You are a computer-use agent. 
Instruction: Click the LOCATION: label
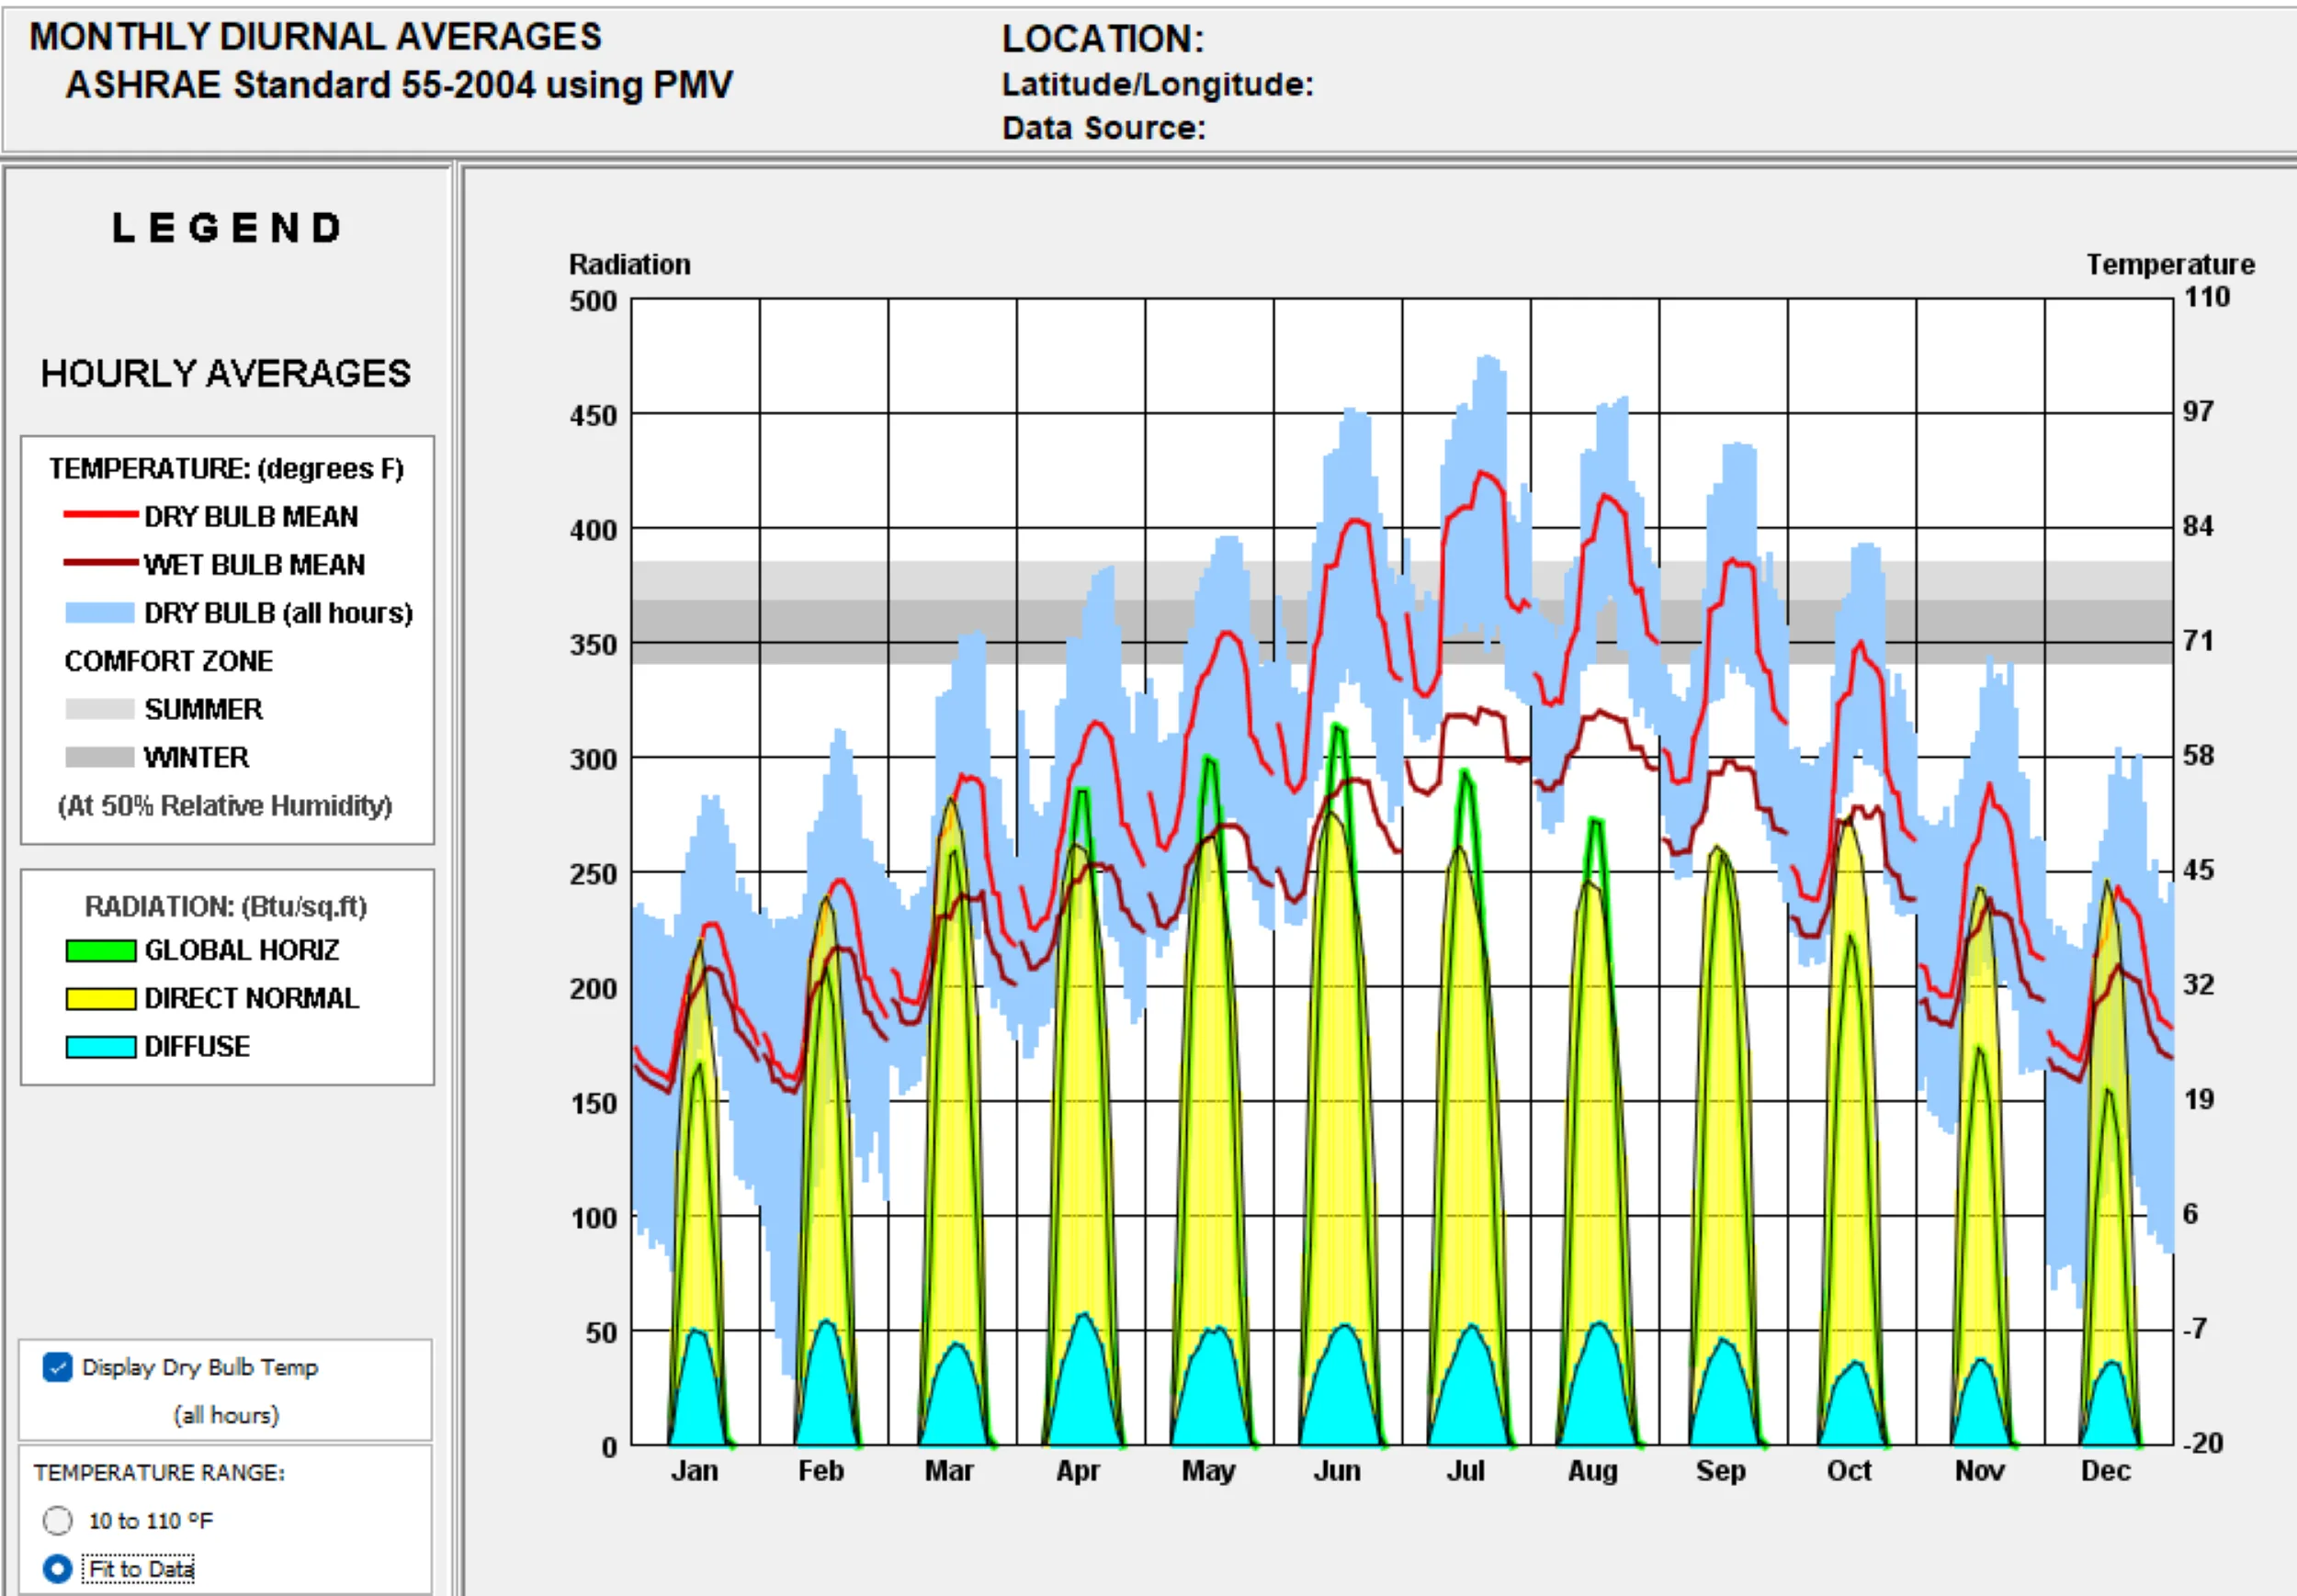pos(1103,39)
